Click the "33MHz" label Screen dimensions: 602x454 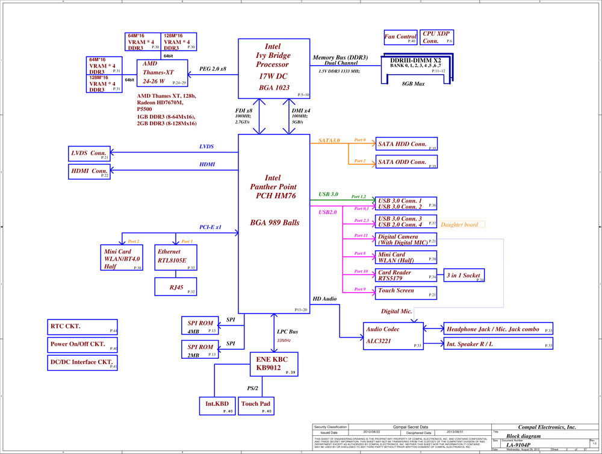click(x=284, y=341)
